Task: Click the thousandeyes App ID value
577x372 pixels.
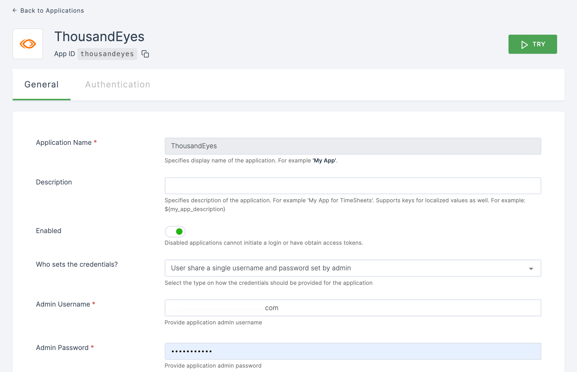Action: 107,54
